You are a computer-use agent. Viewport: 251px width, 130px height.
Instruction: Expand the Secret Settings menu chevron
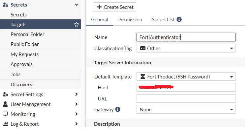pyautogui.click(x=77, y=94)
